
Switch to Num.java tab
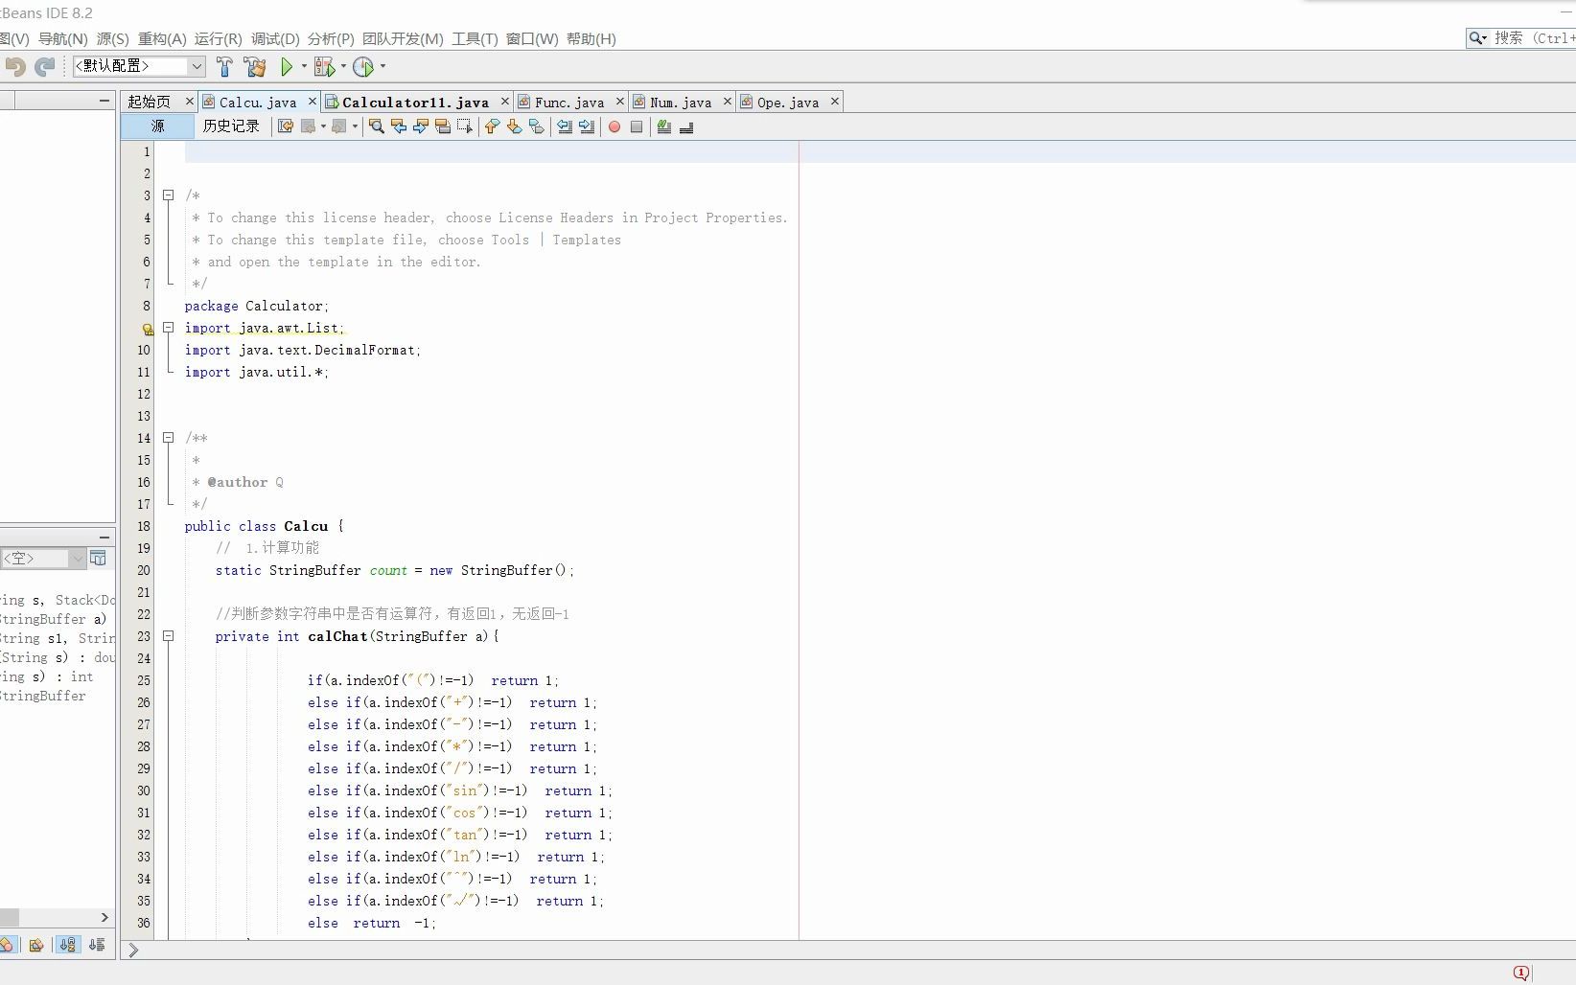[x=681, y=102]
